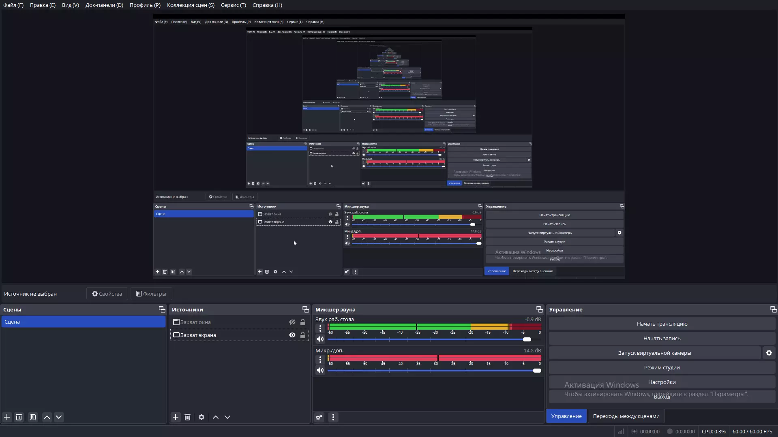This screenshot has height=437, width=778.
Task: Click the -0.9 dB level value
Action: (x=533, y=319)
